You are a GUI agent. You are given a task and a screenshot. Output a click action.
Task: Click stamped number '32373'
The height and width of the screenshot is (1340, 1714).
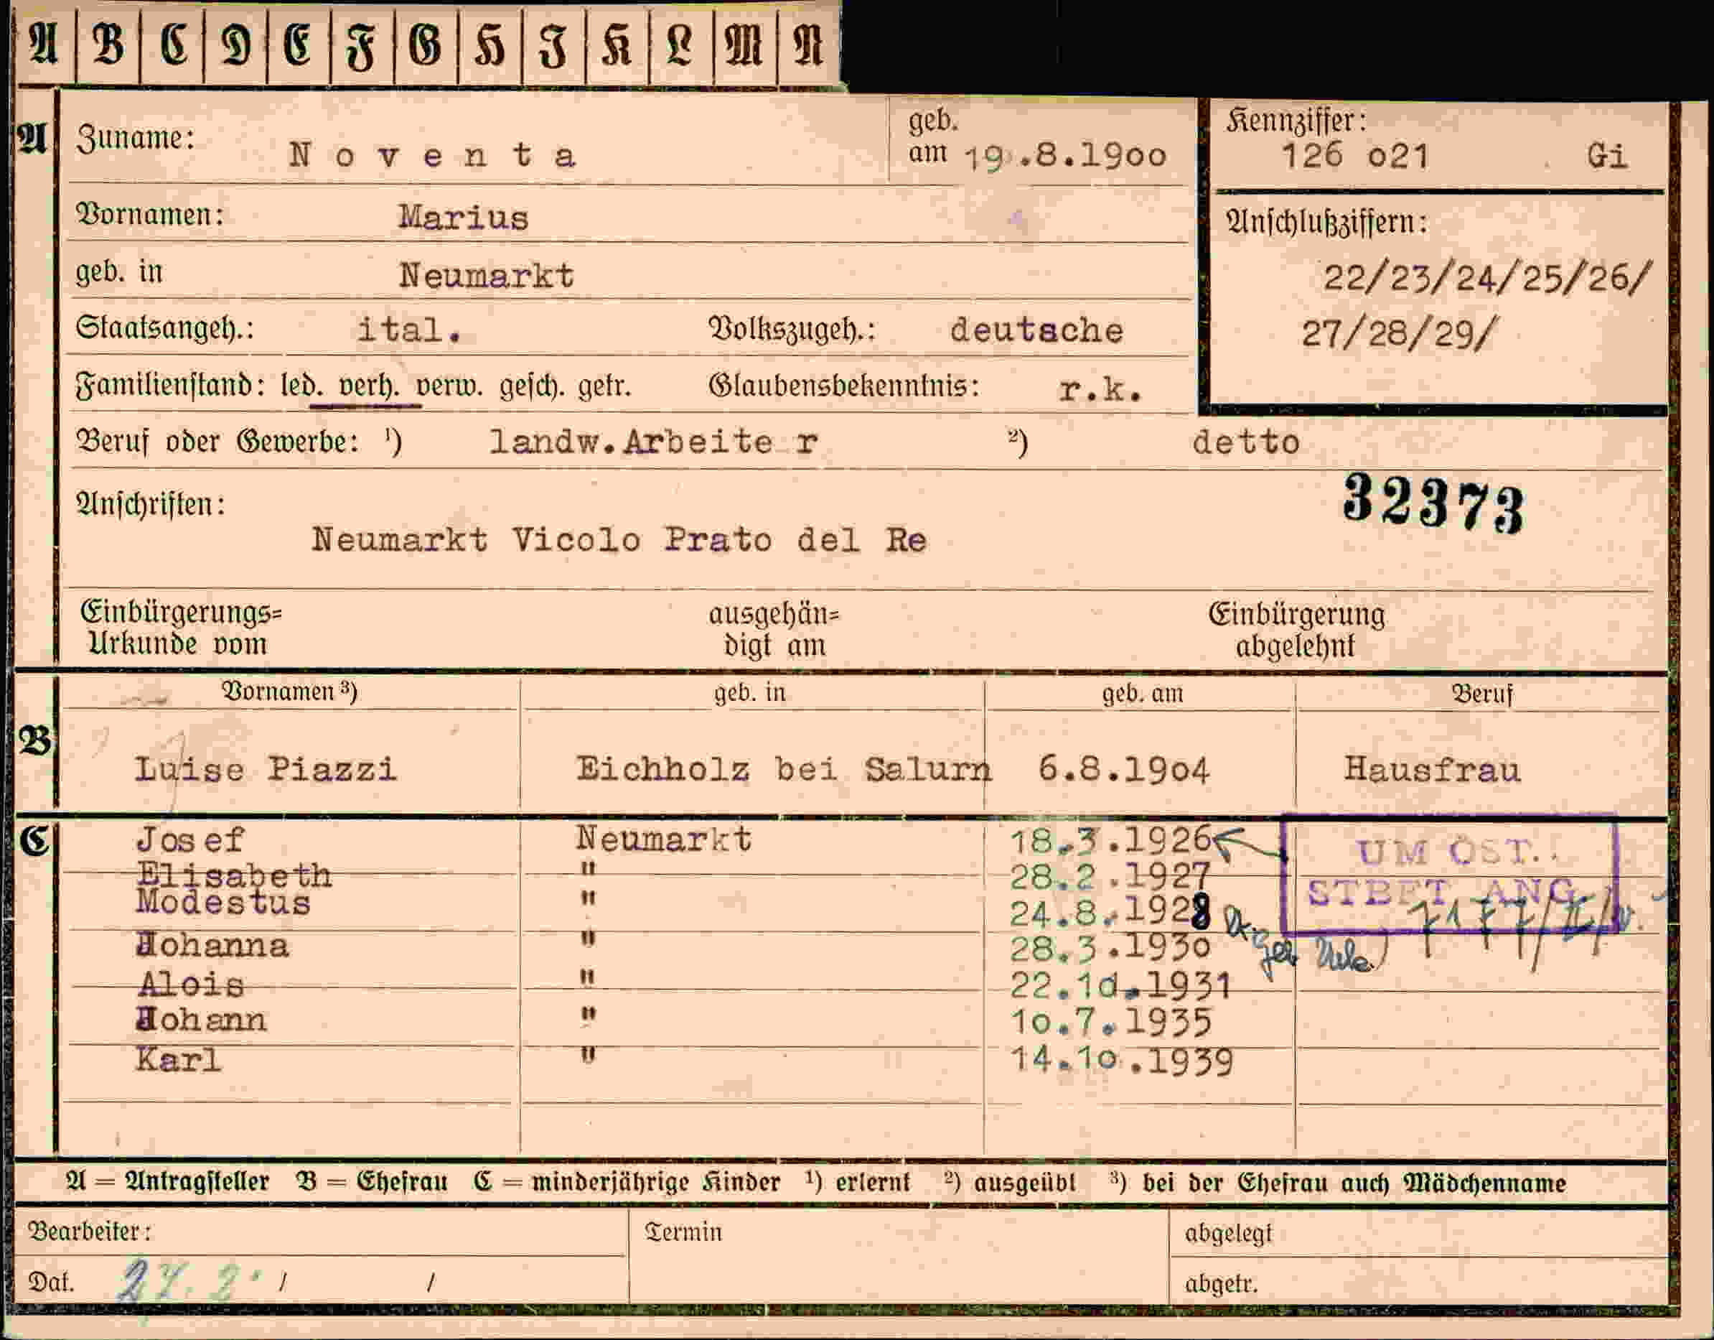tap(1433, 504)
